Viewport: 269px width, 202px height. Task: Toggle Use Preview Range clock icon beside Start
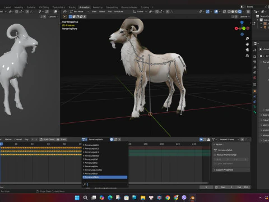(x=216, y=187)
